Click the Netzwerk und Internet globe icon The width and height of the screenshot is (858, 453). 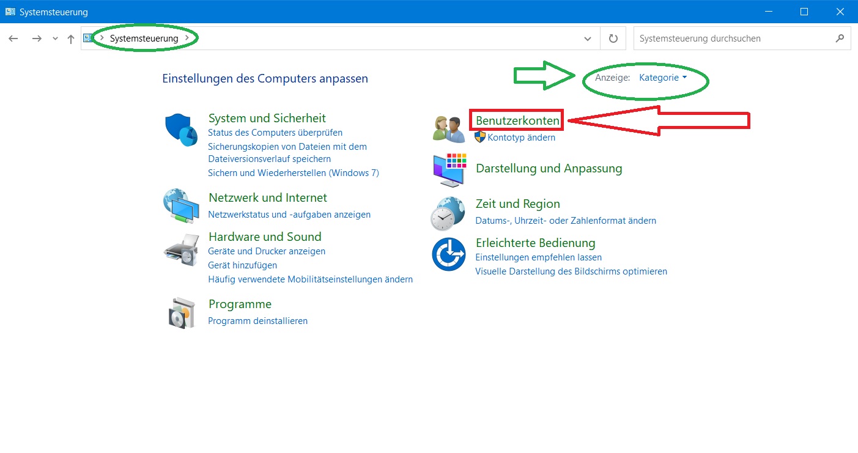pos(181,206)
